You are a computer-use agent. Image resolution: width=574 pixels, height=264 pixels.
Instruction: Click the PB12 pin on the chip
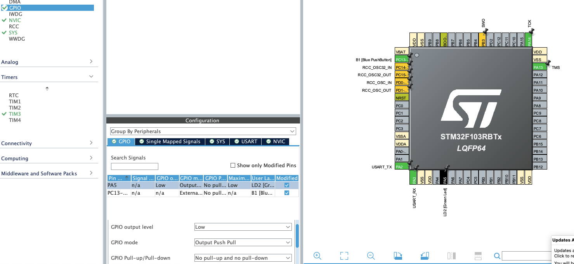coord(539,167)
